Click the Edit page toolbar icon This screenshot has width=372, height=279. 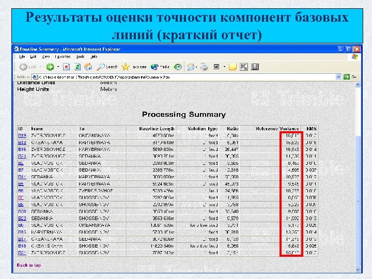(216, 67)
